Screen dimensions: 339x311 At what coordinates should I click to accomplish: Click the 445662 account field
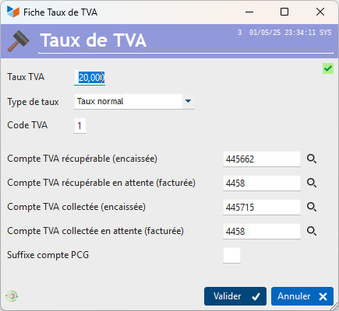(x=262, y=159)
